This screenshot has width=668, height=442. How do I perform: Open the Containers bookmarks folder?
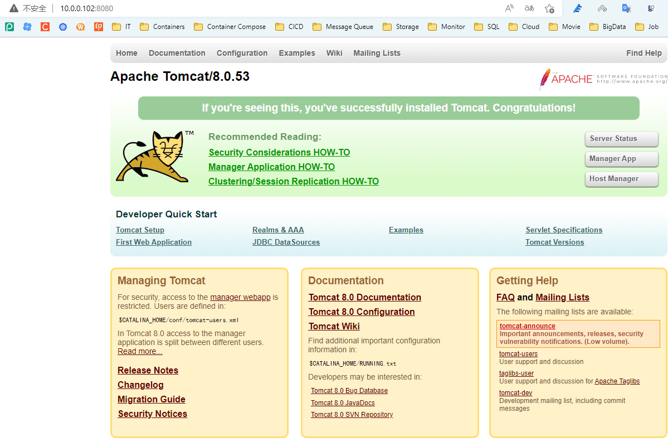[x=162, y=27]
